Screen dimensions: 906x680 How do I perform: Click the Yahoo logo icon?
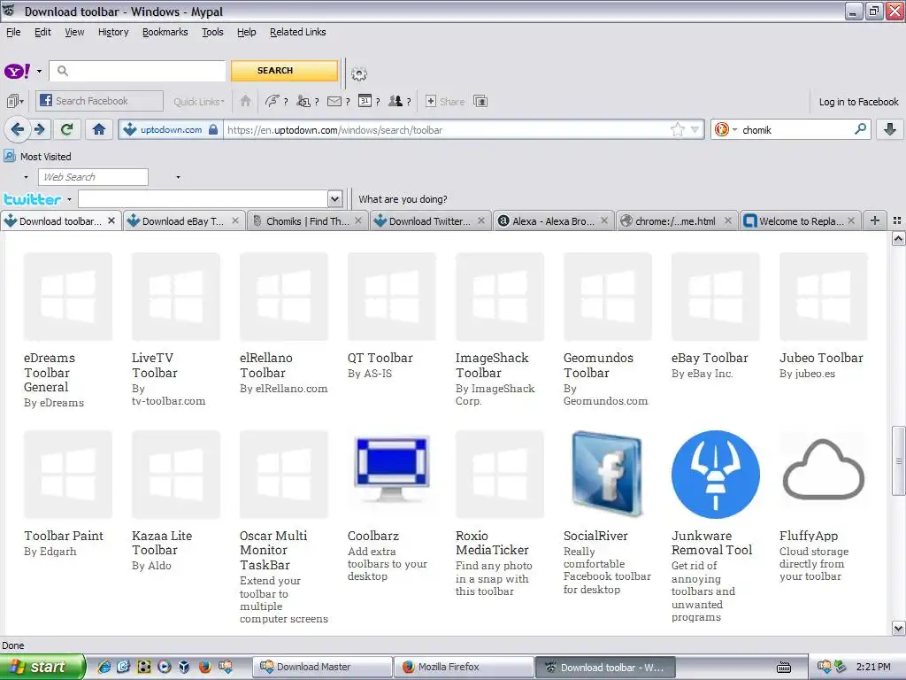[x=18, y=71]
